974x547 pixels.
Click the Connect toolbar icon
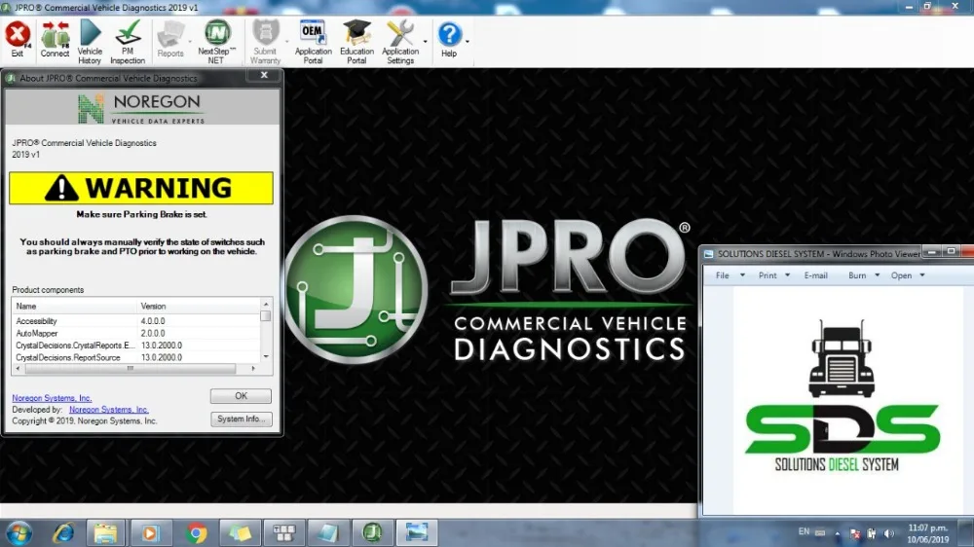coord(55,39)
